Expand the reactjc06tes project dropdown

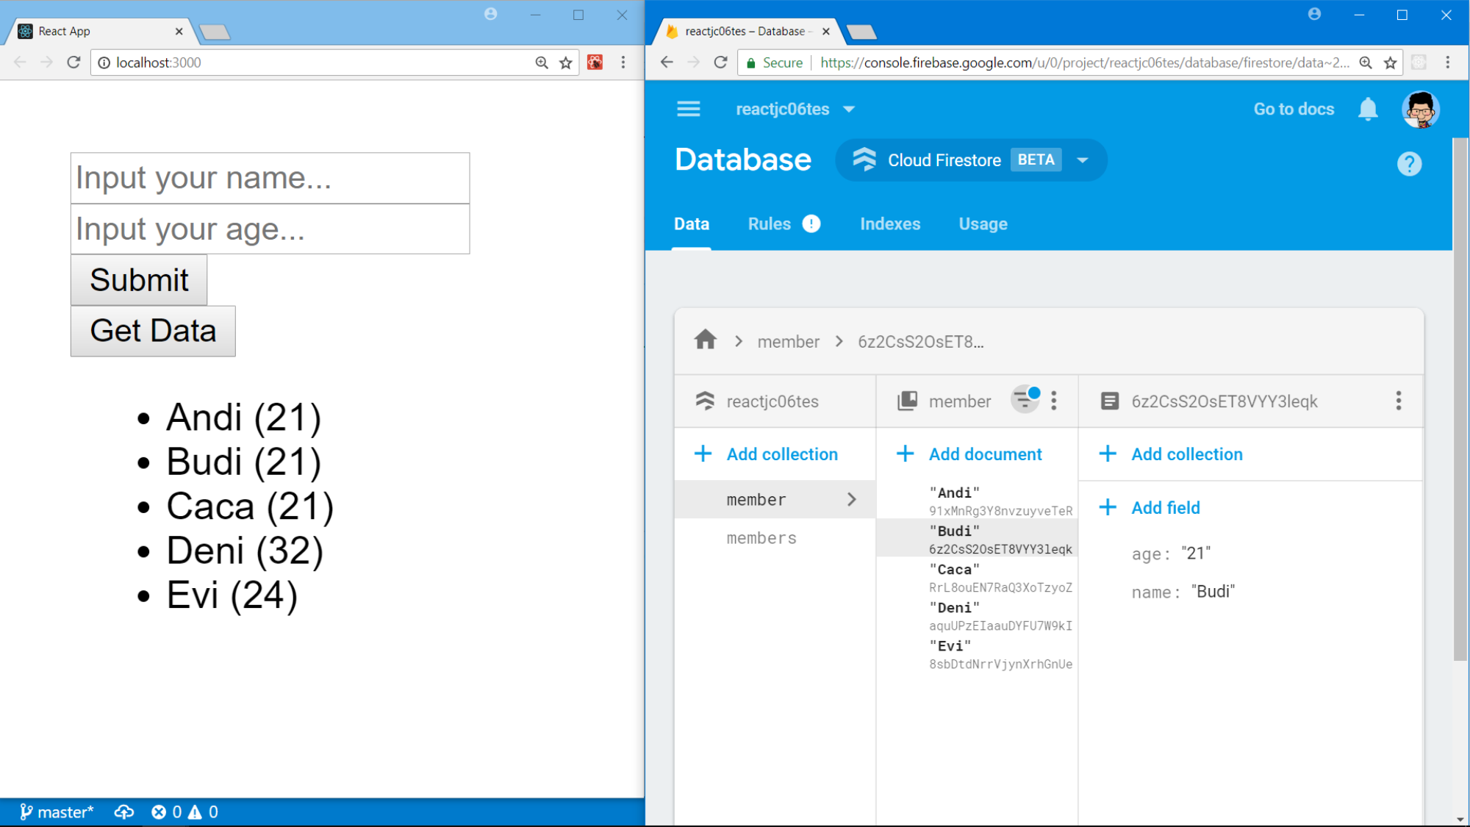tap(848, 109)
